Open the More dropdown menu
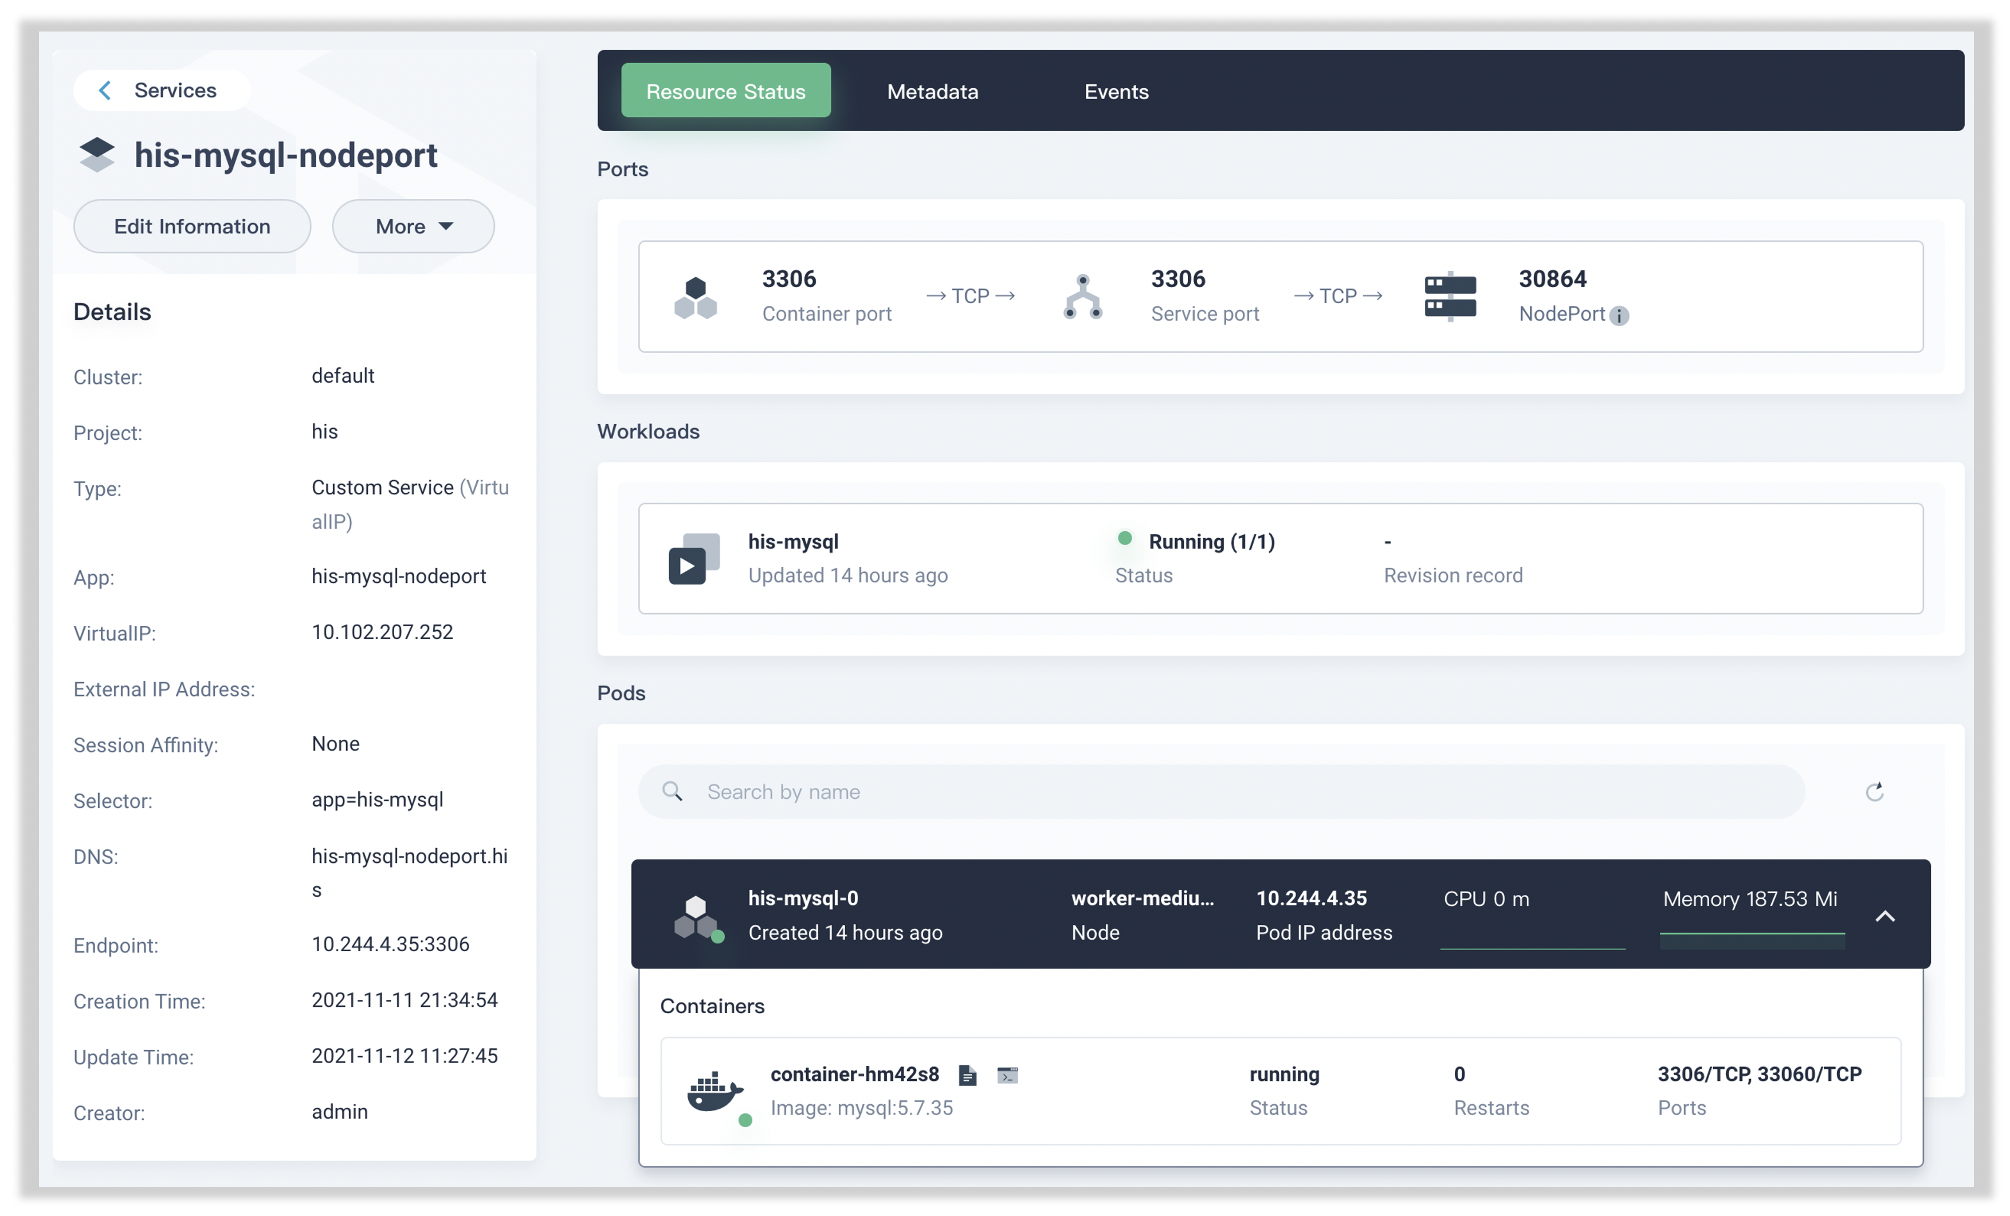 coord(413,226)
